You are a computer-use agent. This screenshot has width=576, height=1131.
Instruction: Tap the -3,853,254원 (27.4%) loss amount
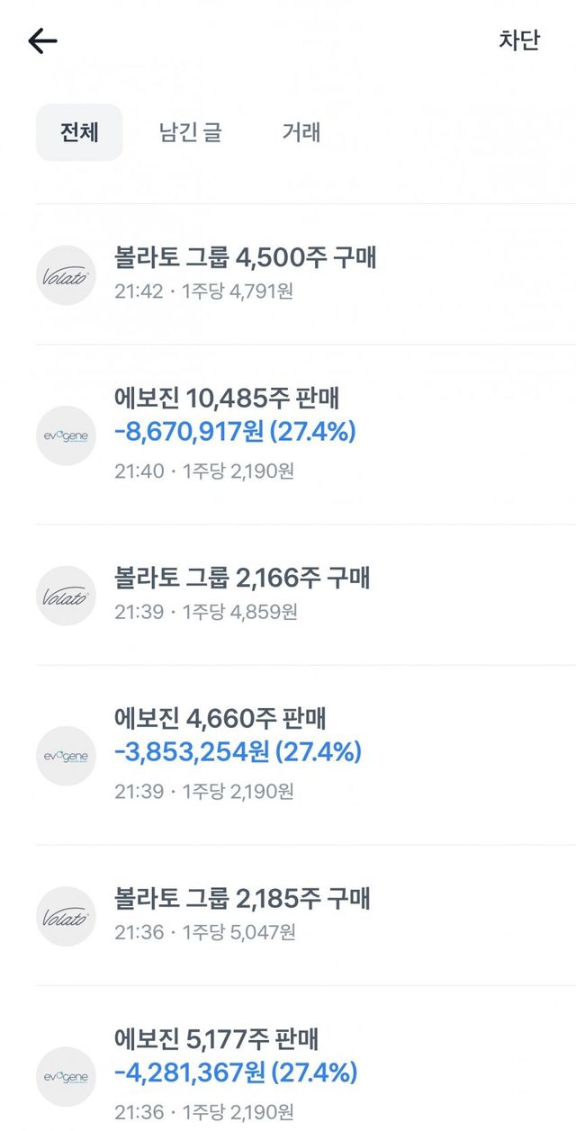pyautogui.click(x=238, y=752)
